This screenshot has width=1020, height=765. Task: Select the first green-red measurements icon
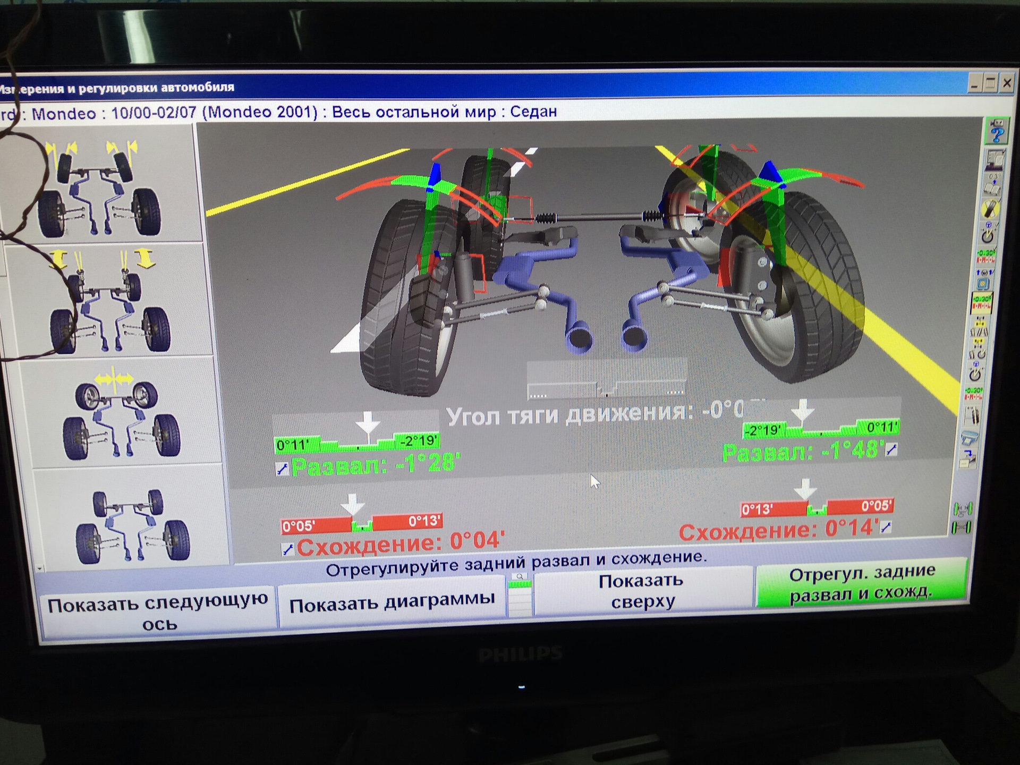point(986,256)
